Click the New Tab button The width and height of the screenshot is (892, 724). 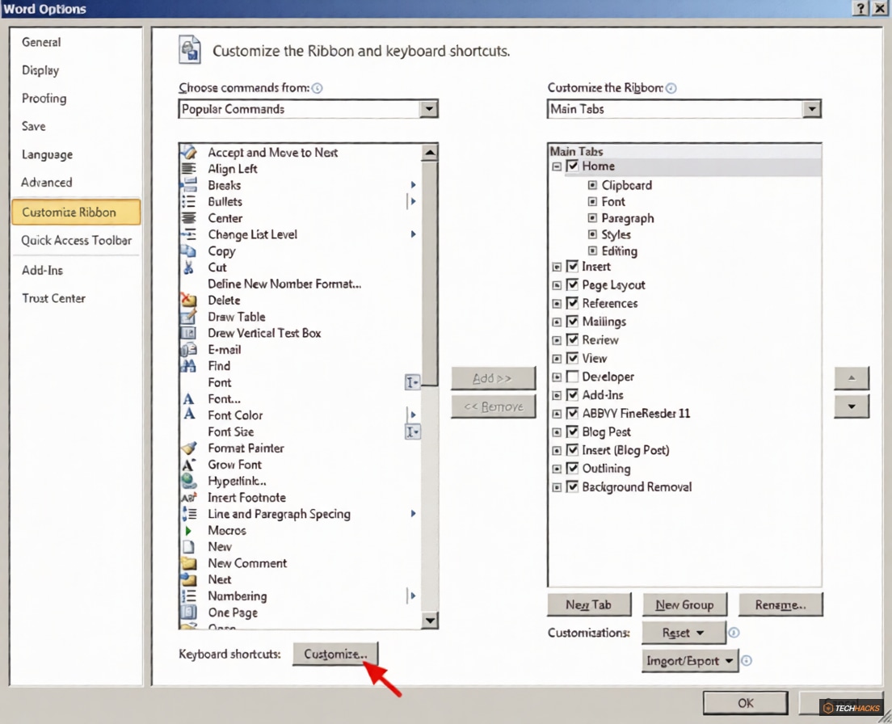589,604
